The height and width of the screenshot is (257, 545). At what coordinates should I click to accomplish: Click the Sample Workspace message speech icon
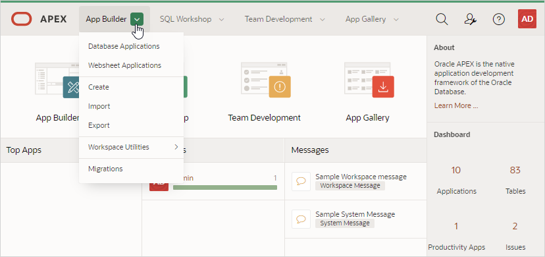pos(301,181)
